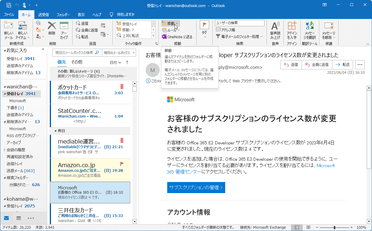The image size is (372, 231).
Task: Open the more actions ellipsis in reading pane
Action: [x=360, y=65]
